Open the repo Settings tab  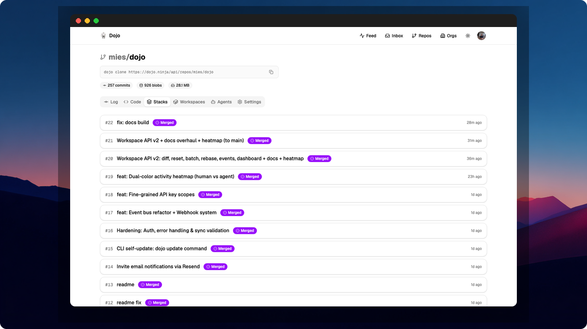249,102
